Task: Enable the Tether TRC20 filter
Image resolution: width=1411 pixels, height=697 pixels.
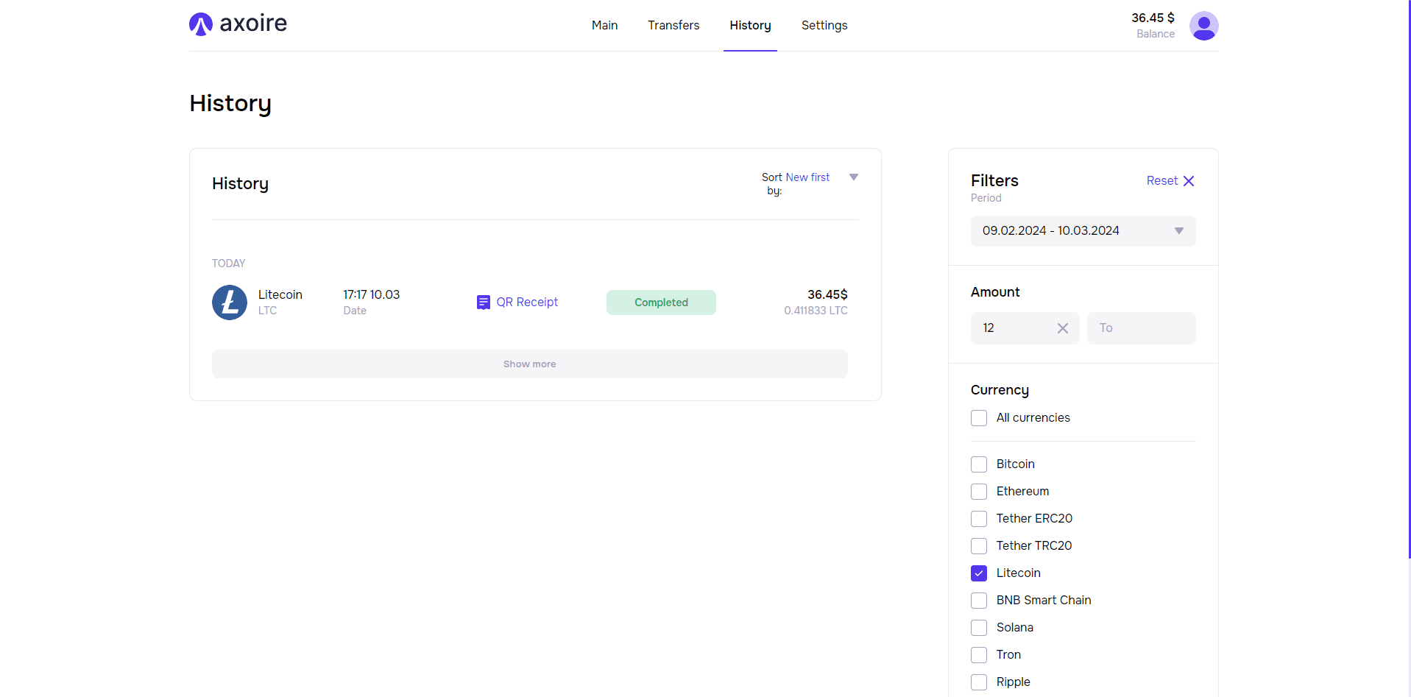Action: coord(979,546)
